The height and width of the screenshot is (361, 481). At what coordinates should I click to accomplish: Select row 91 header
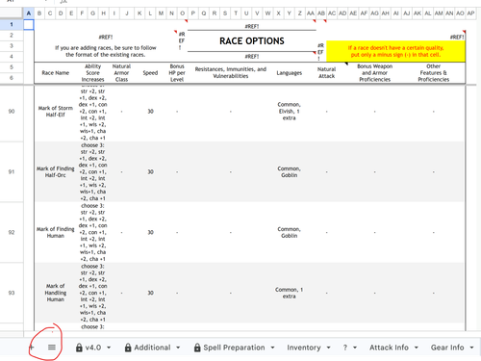pyautogui.click(x=12, y=171)
